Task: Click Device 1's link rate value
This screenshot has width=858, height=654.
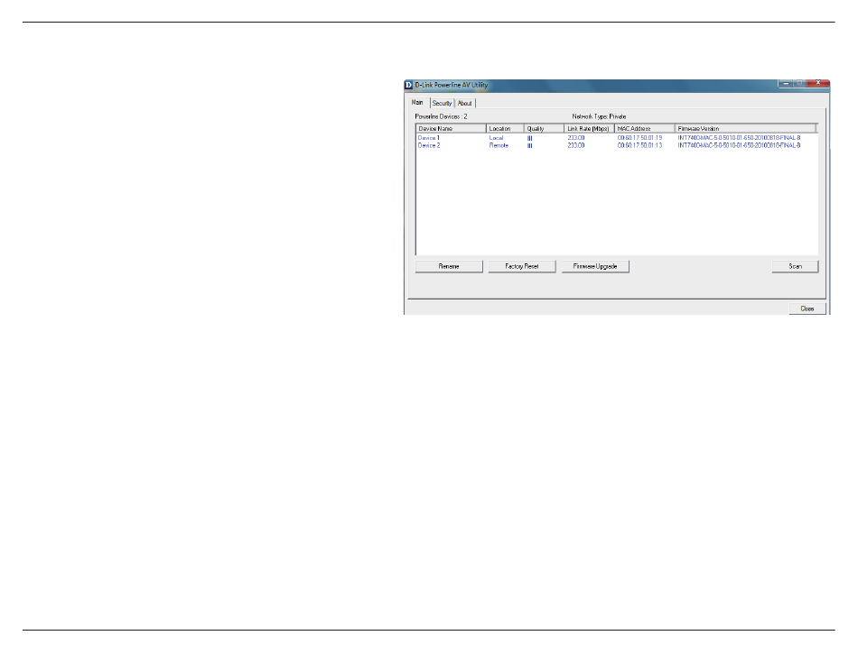Action: (x=575, y=138)
